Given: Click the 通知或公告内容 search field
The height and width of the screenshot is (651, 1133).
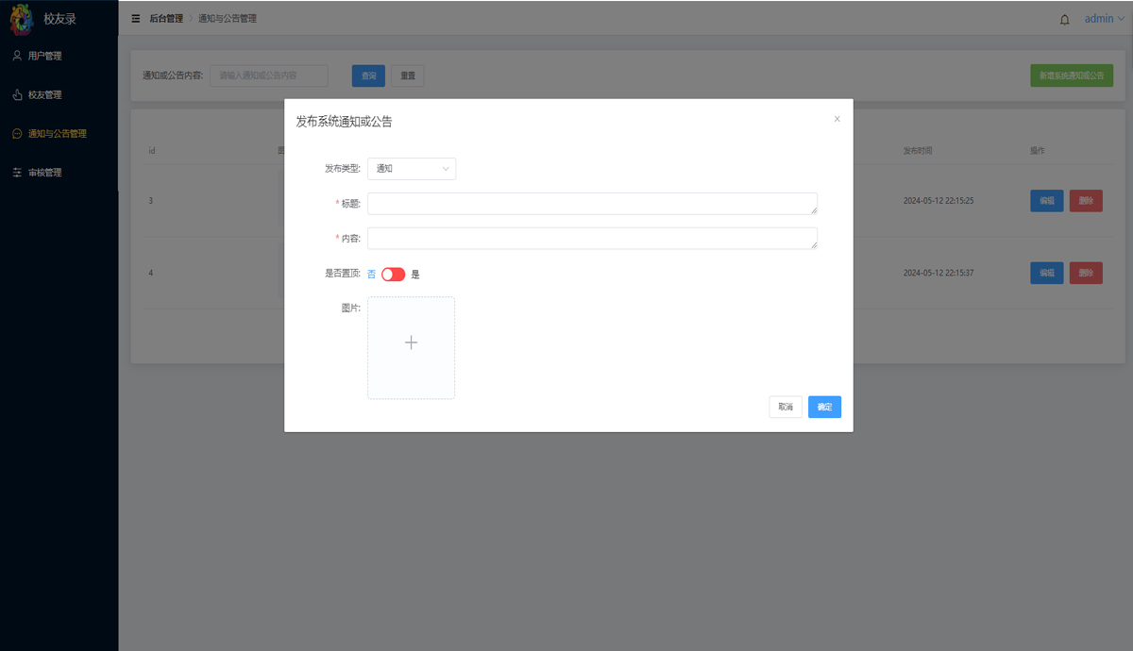Looking at the screenshot, I should [x=269, y=75].
